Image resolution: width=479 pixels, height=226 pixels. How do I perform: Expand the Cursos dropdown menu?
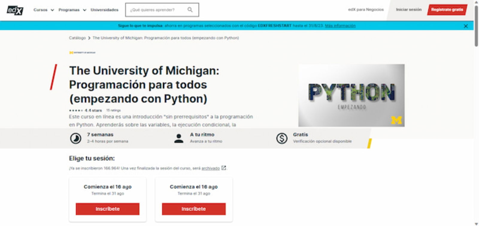(x=44, y=10)
